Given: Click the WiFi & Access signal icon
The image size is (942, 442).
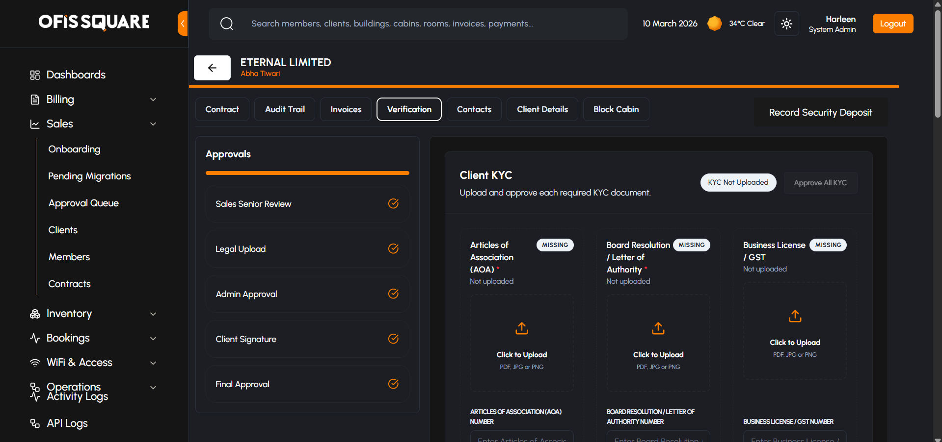Looking at the screenshot, I should tap(35, 363).
